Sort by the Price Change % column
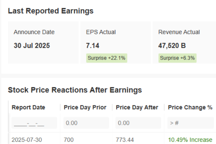Screen dimensions: 216x144 coord(190,108)
